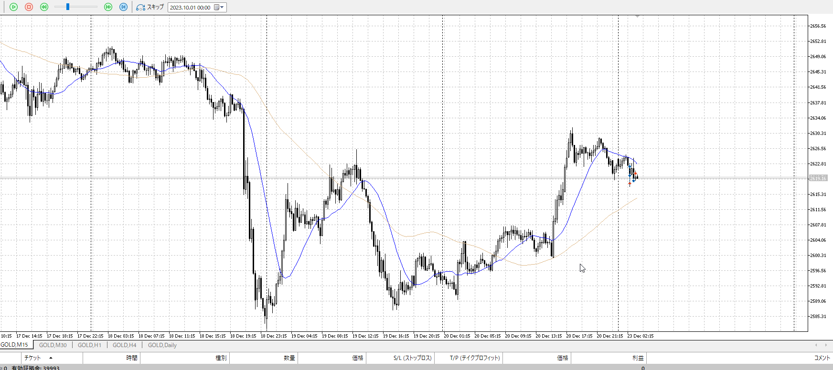Select the GOLD,M15 chart tab
The width and height of the screenshot is (833, 370).
[x=14, y=345]
